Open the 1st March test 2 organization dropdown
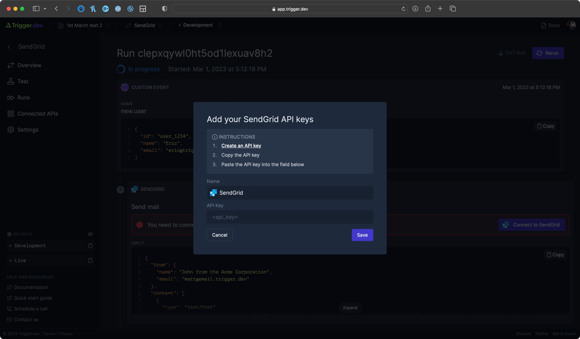 click(x=84, y=26)
